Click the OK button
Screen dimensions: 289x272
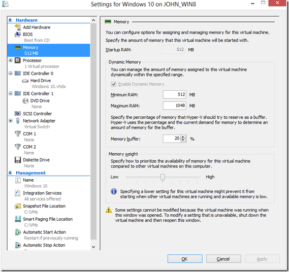tap(185, 259)
